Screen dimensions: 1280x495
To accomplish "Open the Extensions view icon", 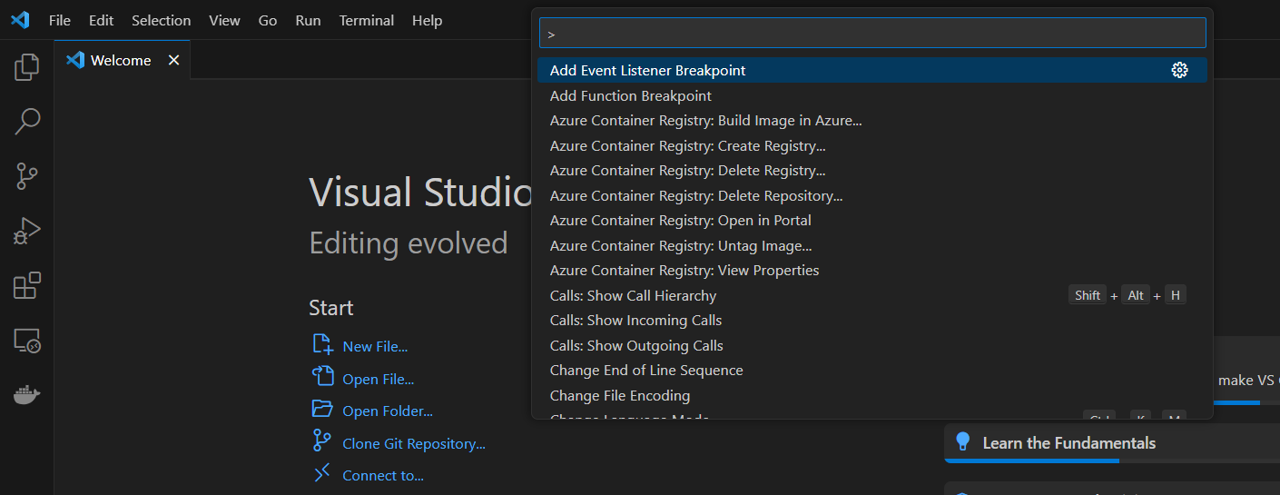I will [27, 286].
